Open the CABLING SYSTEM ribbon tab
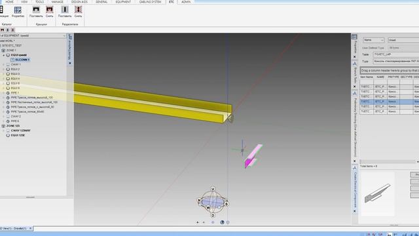This screenshot has width=419, height=236. pos(150,2)
